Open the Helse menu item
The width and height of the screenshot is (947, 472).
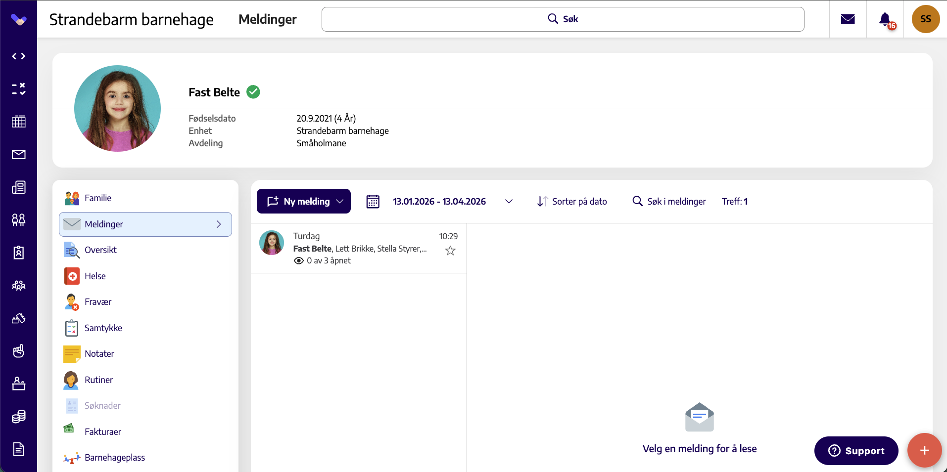tap(95, 276)
